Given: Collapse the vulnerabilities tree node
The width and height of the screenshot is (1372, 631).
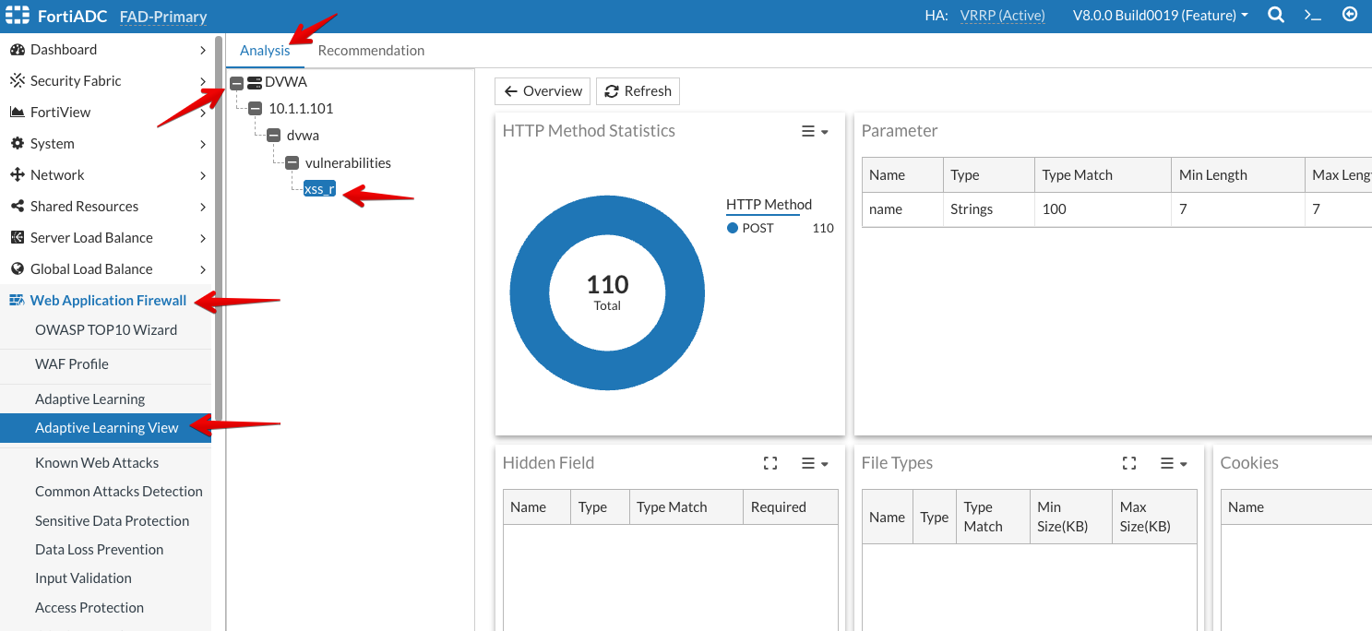Looking at the screenshot, I should (292, 163).
